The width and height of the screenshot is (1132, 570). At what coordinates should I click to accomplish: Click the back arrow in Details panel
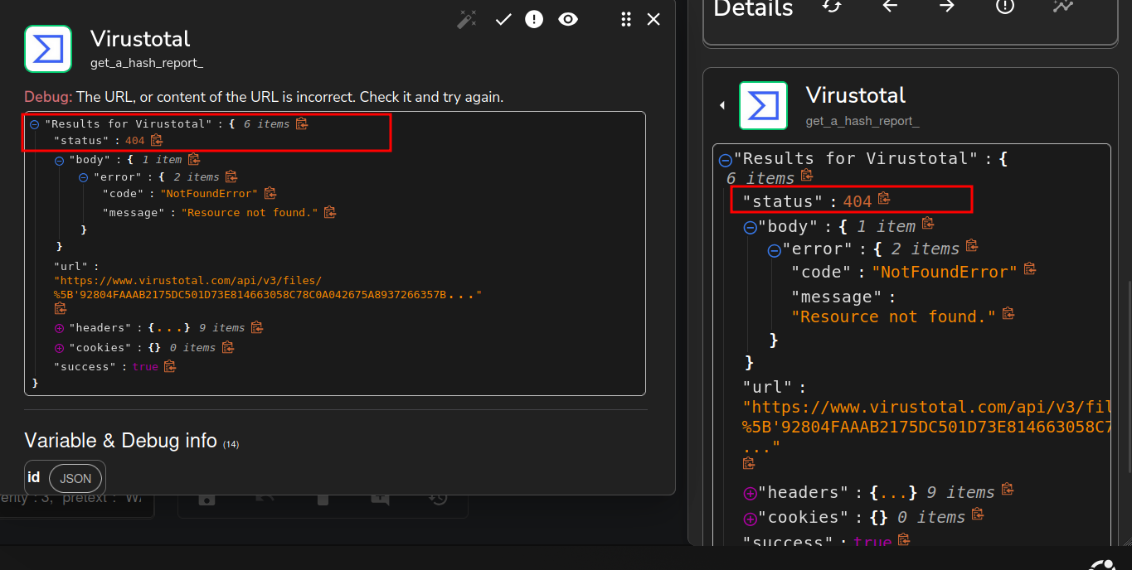click(890, 7)
